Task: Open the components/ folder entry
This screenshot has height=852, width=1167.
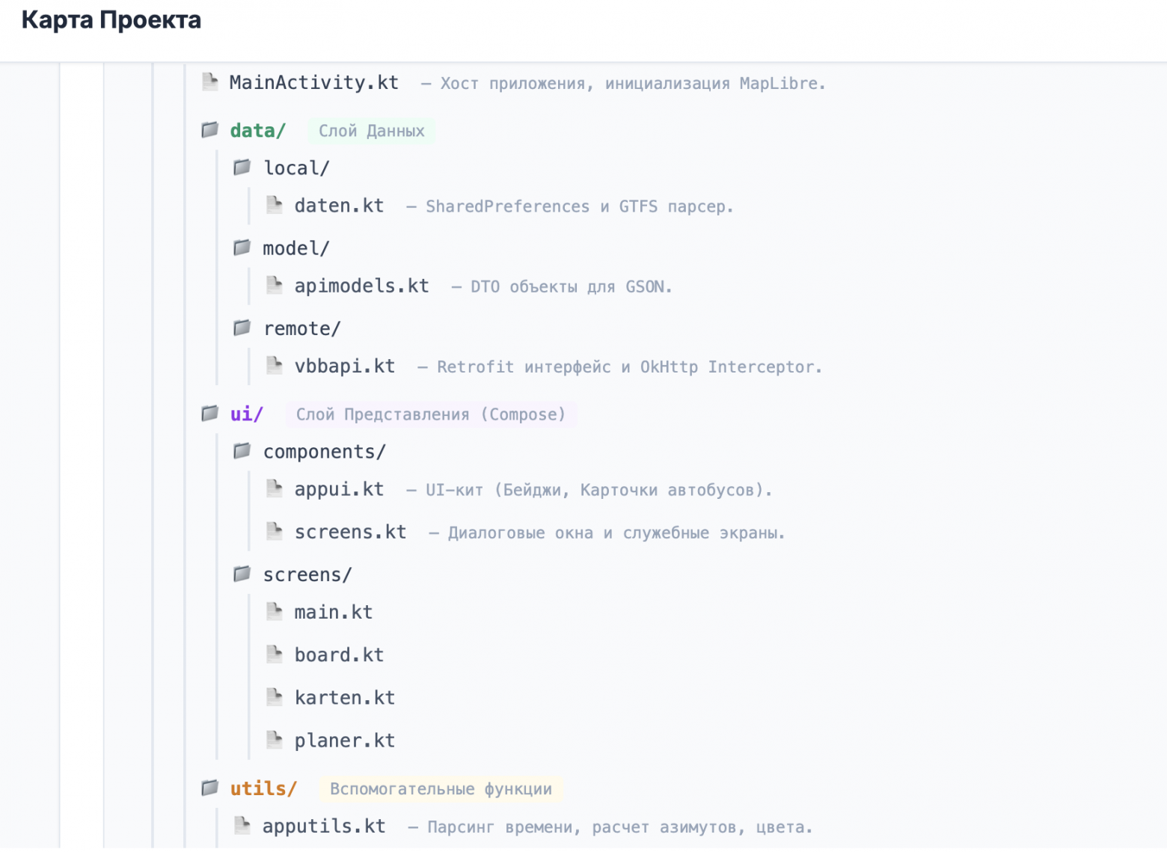Action: pos(324,452)
